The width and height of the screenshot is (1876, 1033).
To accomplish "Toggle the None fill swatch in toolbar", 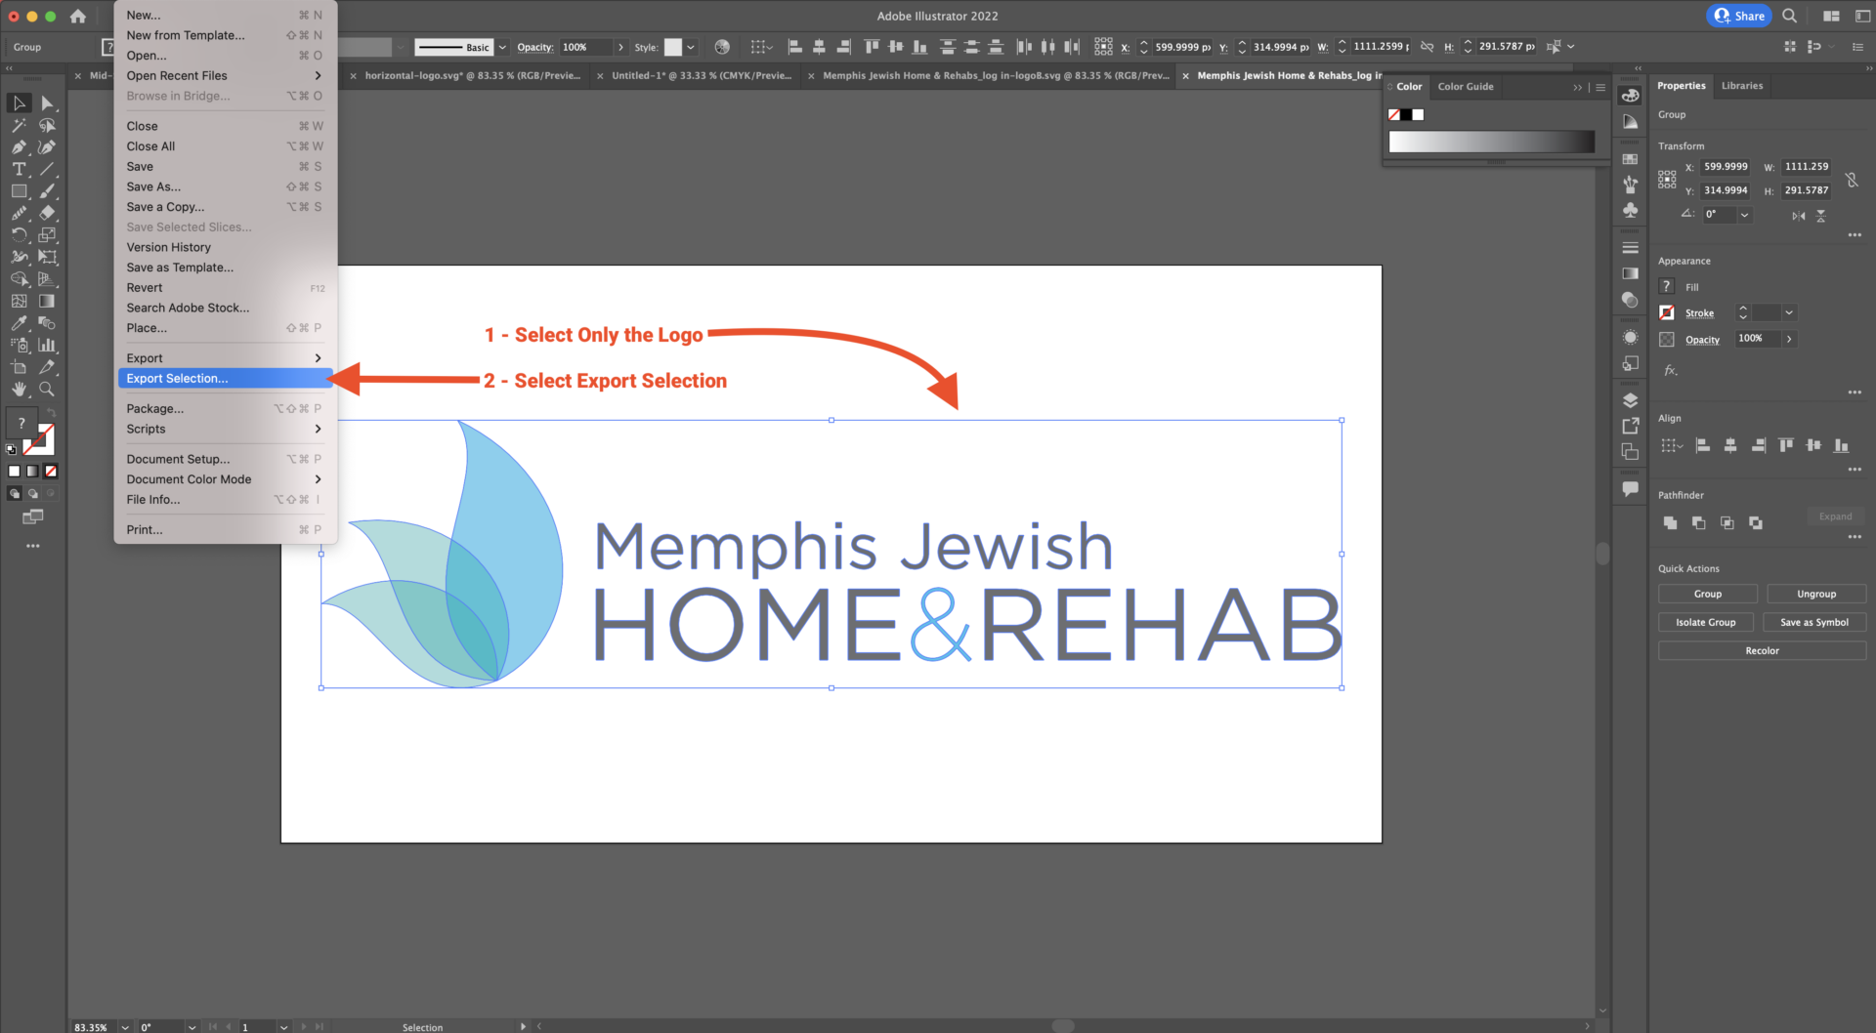I will (x=51, y=472).
